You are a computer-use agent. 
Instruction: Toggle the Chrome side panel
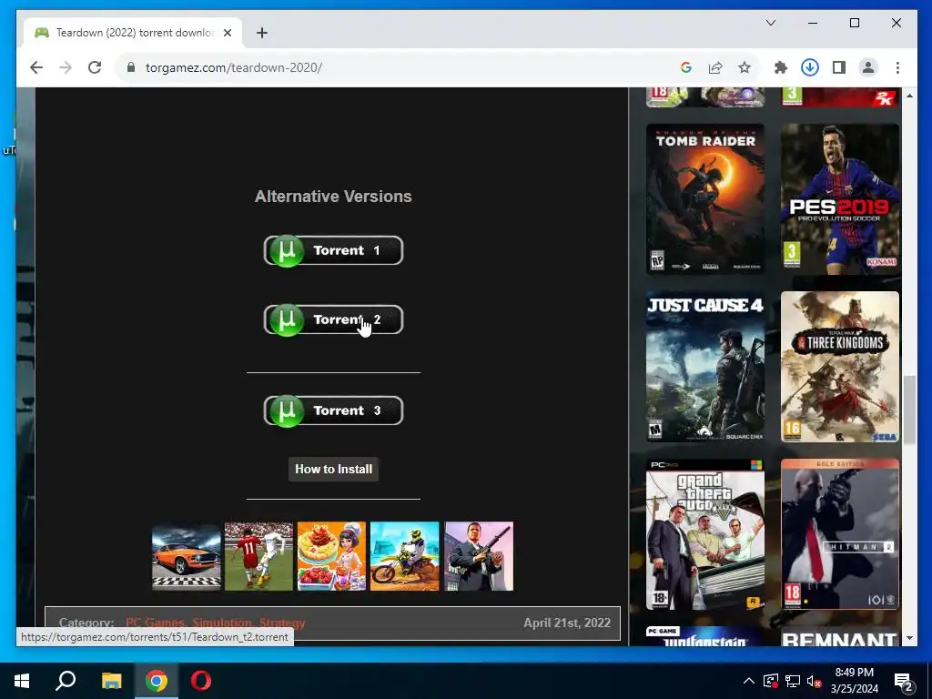(x=838, y=67)
